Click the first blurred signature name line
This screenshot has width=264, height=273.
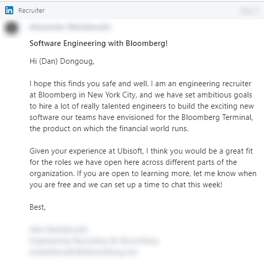[59, 230]
